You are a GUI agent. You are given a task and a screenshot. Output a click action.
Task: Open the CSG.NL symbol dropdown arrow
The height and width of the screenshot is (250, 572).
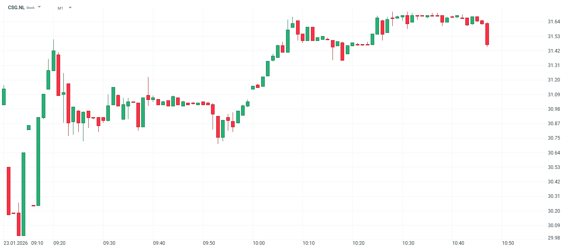tap(39, 7)
